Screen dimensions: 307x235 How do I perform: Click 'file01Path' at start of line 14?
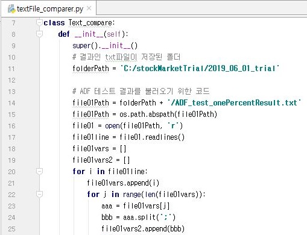point(90,103)
